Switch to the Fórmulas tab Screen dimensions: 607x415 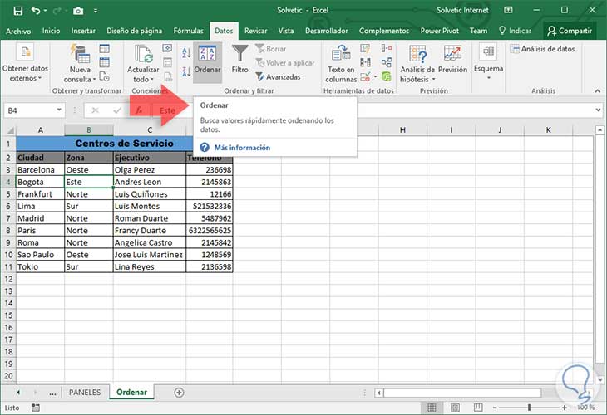(x=188, y=31)
